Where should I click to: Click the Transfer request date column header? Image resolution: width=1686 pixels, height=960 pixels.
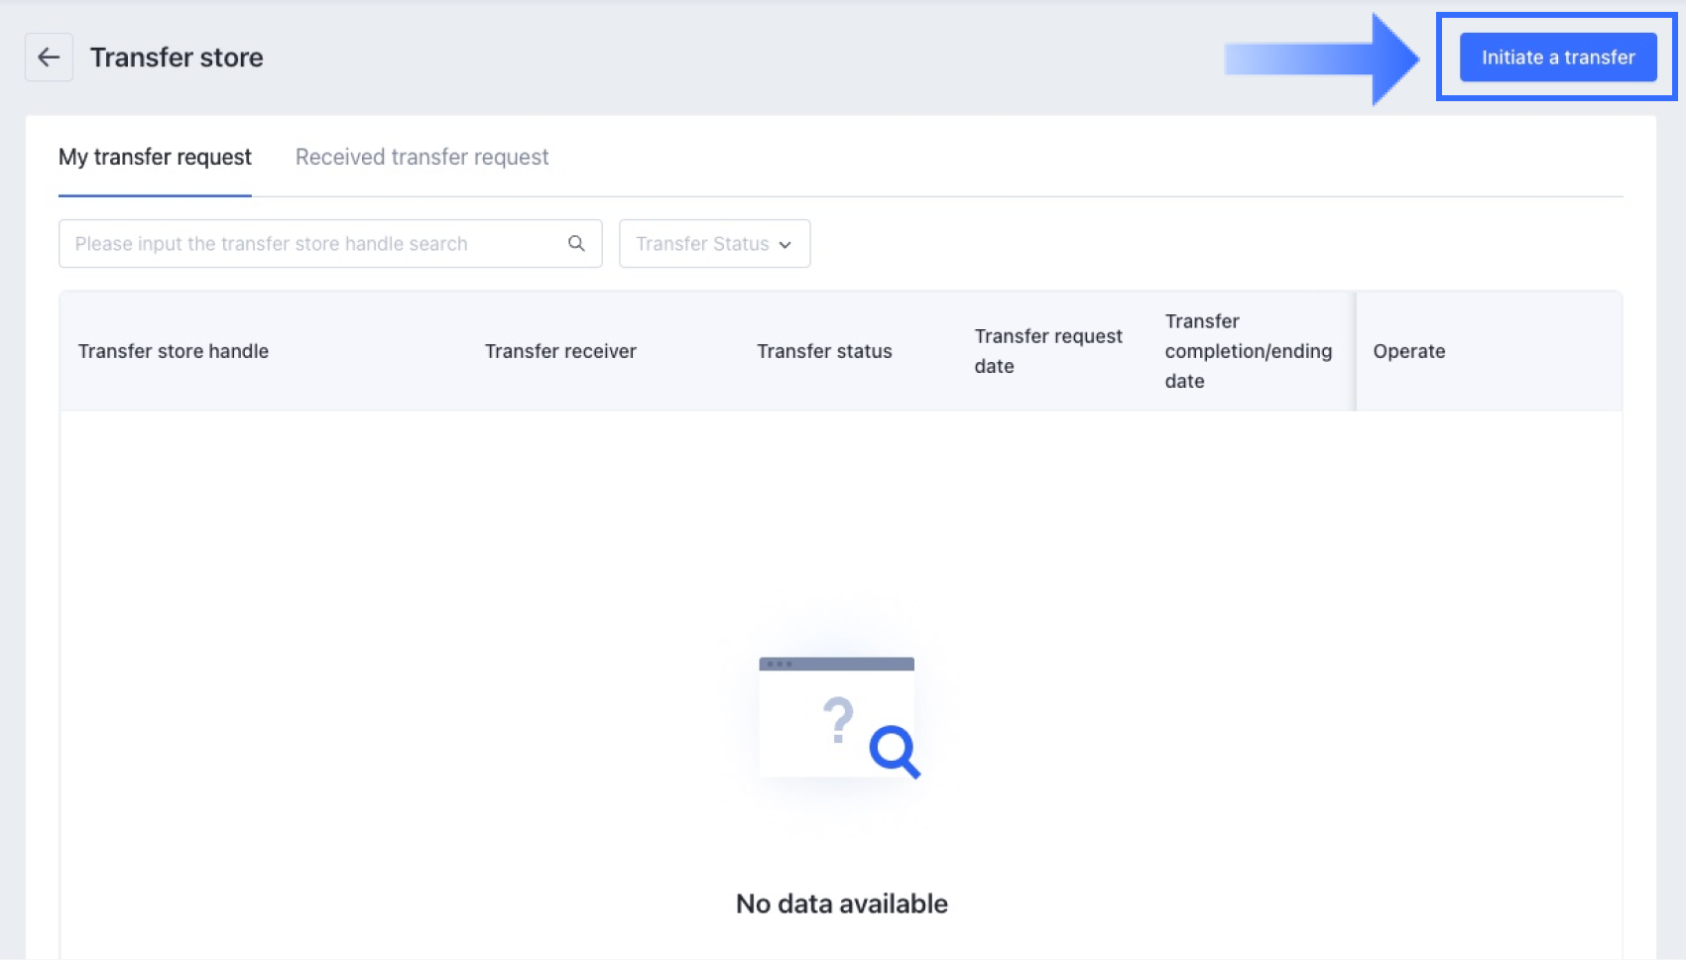(1048, 351)
